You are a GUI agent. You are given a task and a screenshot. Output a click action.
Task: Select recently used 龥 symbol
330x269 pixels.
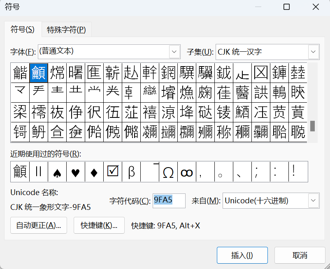click(x=20, y=172)
